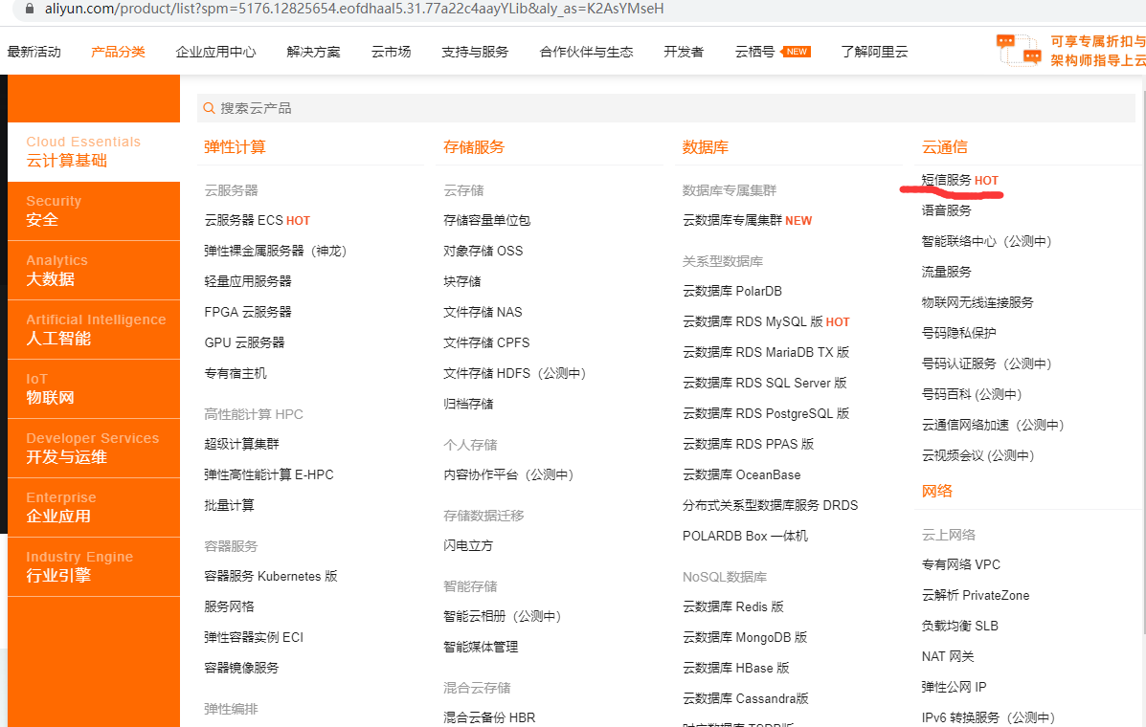Open 容器服务 Kubernetes 版 link
This screenshot has height=727, width=1146.
(270, 576)
